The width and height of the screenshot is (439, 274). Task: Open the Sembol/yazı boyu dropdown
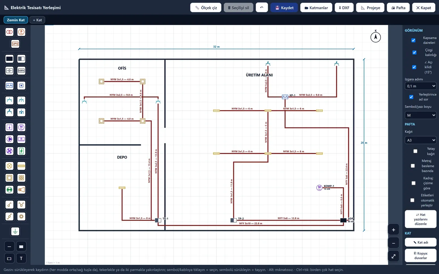(x=421, y=115)
